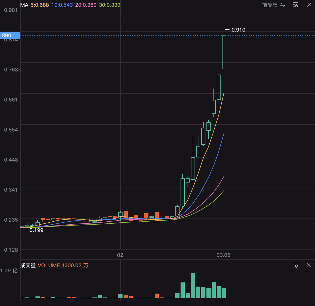
Task: Click the 0.910 high price marker
Action: point(238,30)
